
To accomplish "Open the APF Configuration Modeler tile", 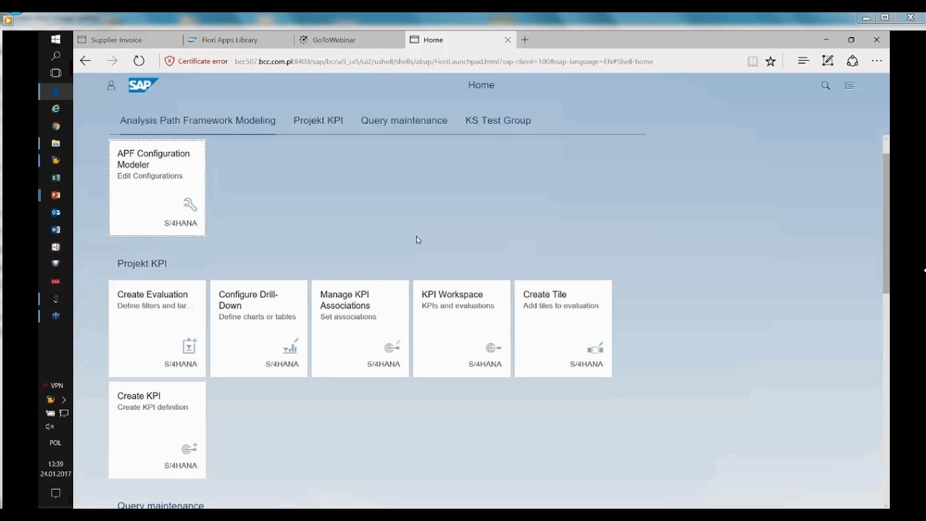I will (157, 187).
